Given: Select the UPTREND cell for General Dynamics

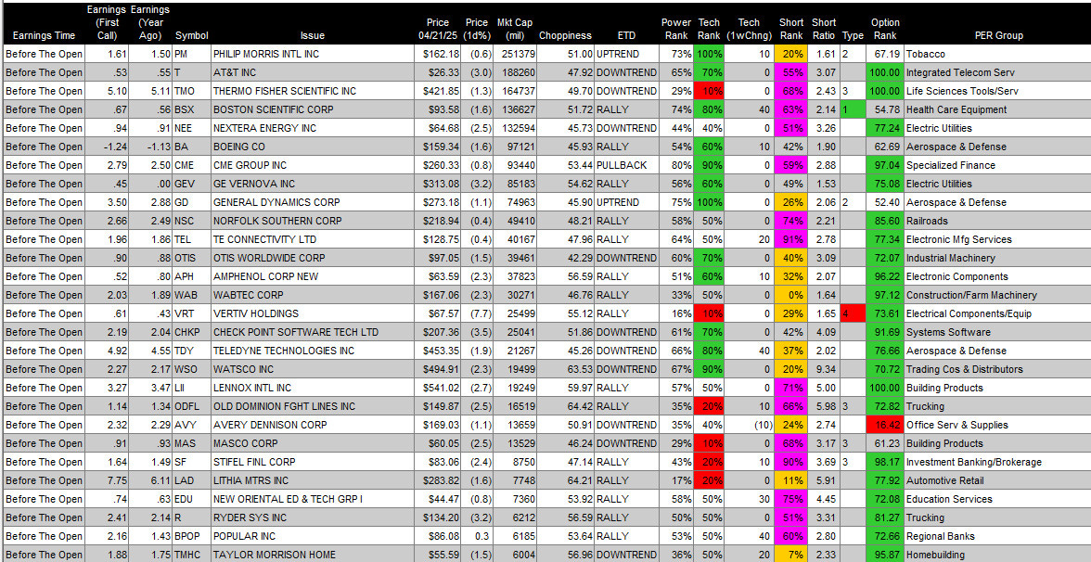Looking at the screenshot, I should click(625, 202).
